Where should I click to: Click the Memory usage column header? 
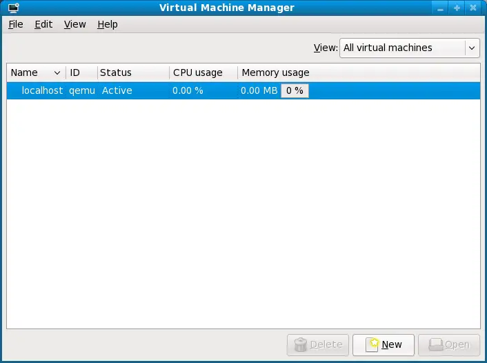point(275,72)
